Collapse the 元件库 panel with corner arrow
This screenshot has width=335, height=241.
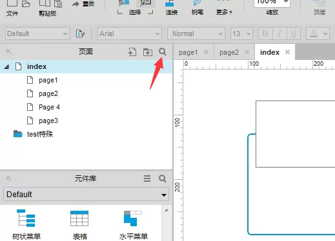pyautogui.click(x=8, y=178)
